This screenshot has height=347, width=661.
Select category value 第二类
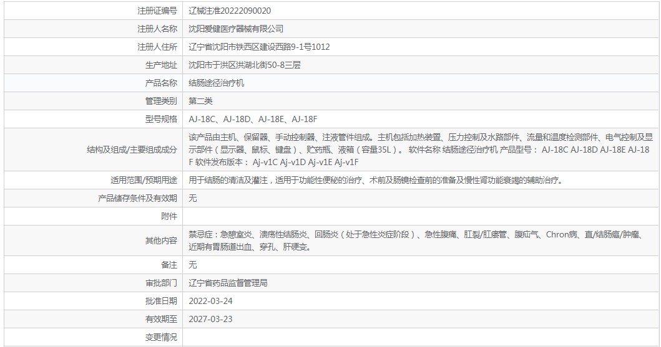(x=200, y=102)
